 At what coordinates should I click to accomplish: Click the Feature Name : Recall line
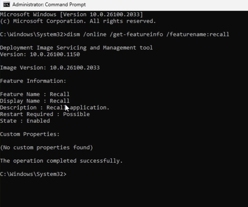(35, 94)
